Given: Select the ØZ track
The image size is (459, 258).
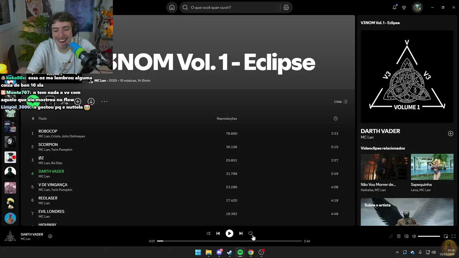Looking at the screenshot, I should 41,158.
